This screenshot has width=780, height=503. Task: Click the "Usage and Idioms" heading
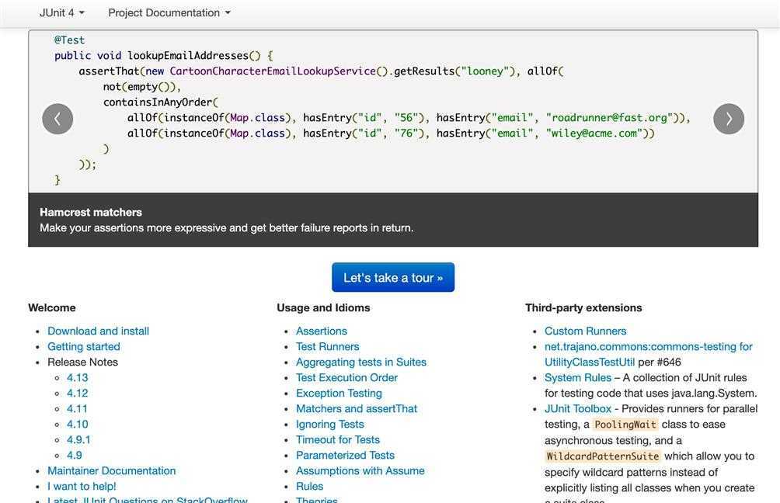tap(323, 307)
